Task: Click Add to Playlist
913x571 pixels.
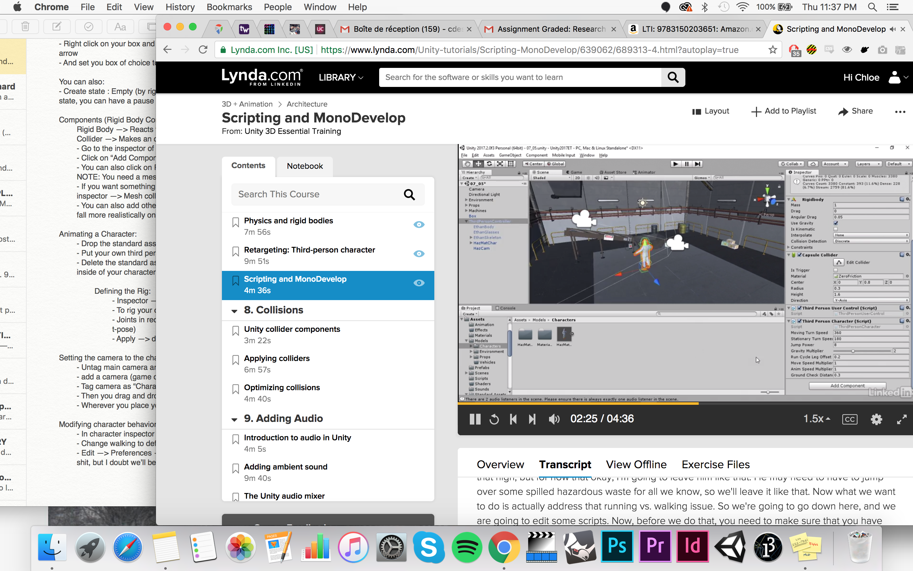Action: coord(784,111)
